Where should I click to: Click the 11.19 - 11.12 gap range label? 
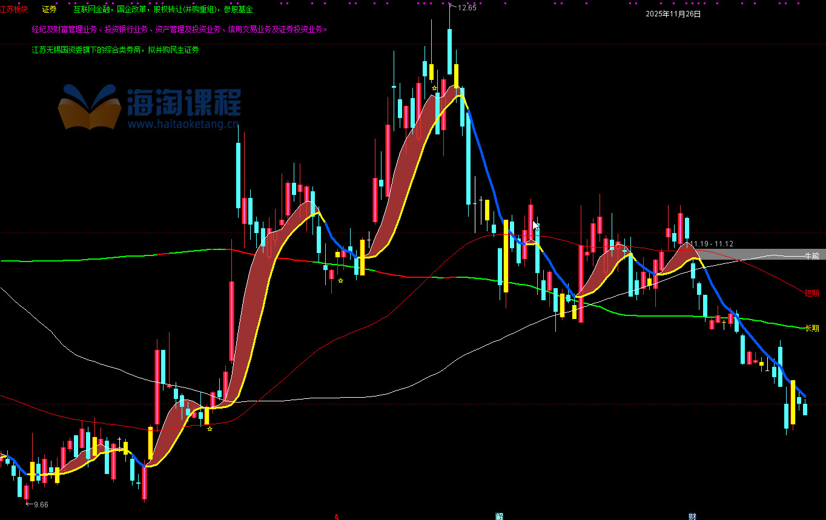point(712,244)
